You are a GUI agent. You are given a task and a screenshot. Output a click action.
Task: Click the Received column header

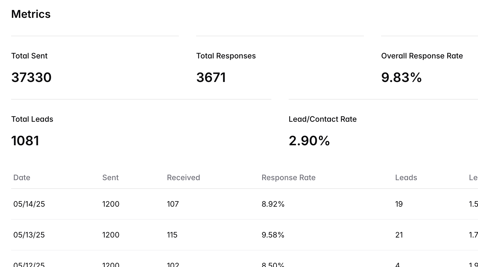click(x=183, y=177)
